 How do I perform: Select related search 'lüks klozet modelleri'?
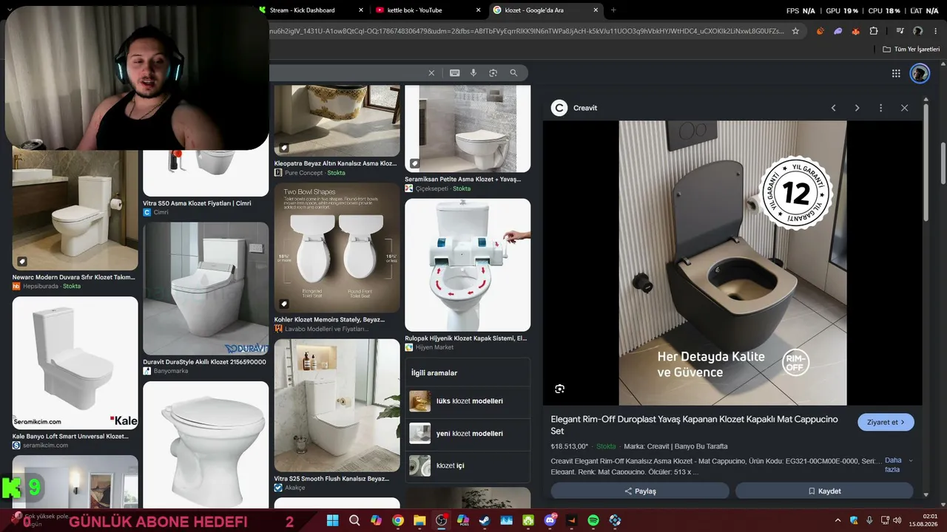[468, 401]
